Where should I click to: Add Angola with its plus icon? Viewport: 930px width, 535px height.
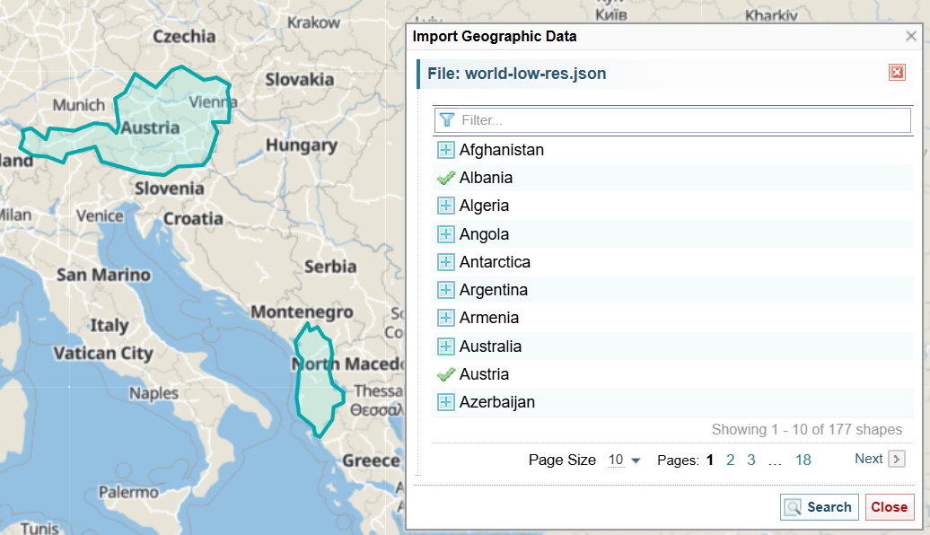[445, 234]
